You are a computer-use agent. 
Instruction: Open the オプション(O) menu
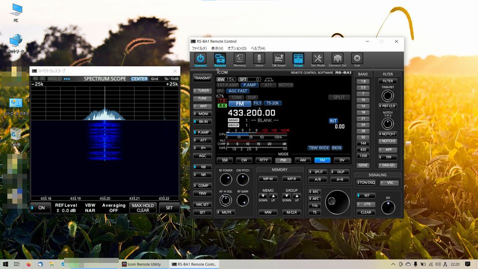237,48
